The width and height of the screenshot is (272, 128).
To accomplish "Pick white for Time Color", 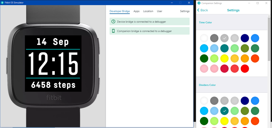I will pos(204,38).
